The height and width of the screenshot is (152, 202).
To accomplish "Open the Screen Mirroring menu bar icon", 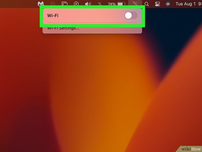I will 65,4.
